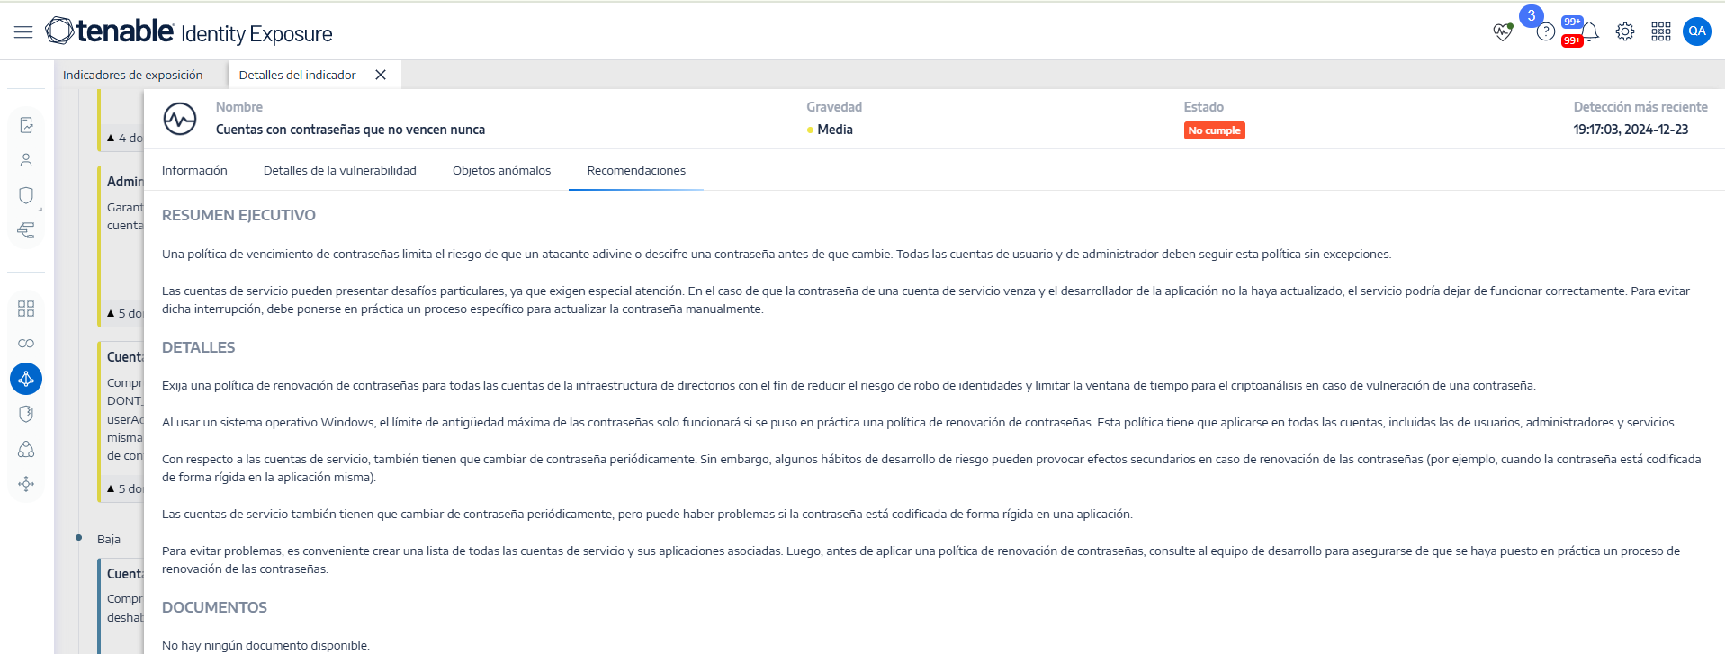This screenshot has width=1725, height=654.
Task: Click the Media severity value
Action: click(x=835, y=130)
